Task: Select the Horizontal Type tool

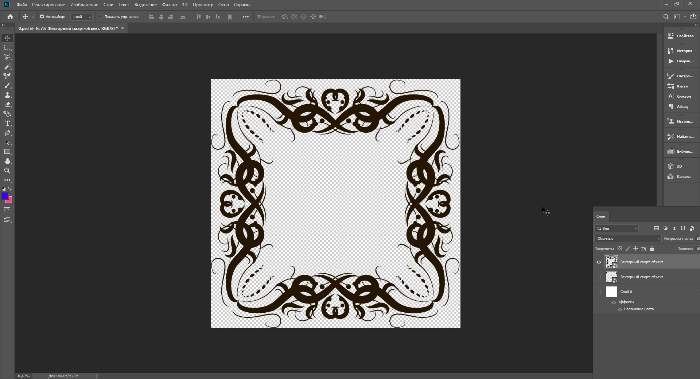Action: [x=7, y=124]
